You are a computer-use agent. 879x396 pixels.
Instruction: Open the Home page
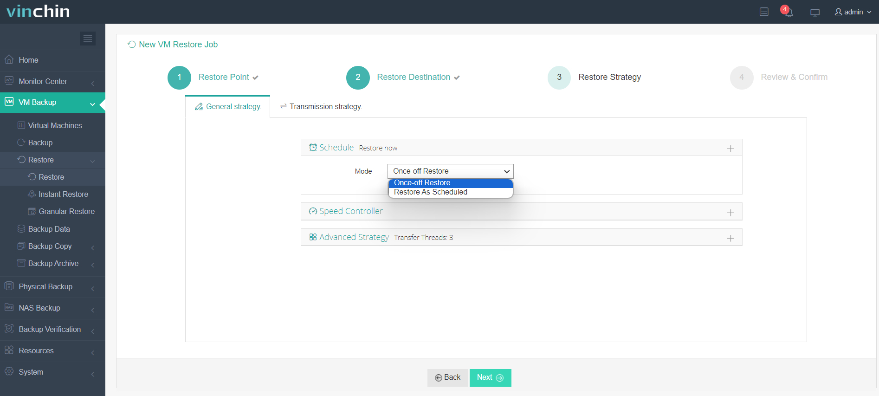(x=28, y=60)
